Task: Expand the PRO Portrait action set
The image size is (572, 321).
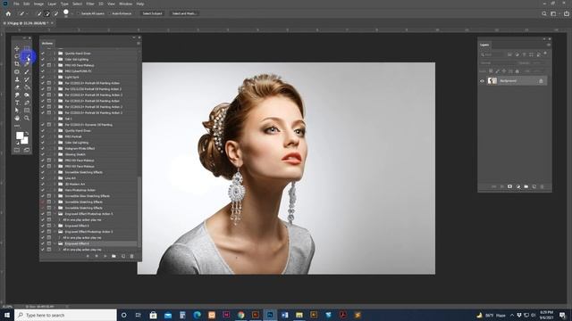Action: pyautogui.click(x=55, y=136)
